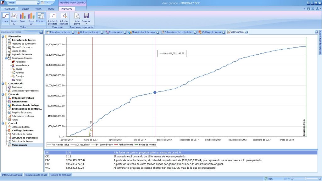
Task: Open Vista previa print preview
Action: pyautogui.click(x=77, y=18)
